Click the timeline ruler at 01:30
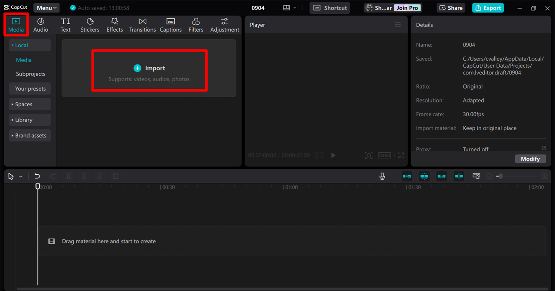 click(414, 187)
